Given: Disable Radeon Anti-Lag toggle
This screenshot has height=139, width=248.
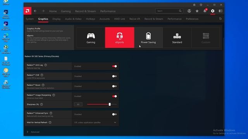Looking at the screenshot, I should 115,66.
